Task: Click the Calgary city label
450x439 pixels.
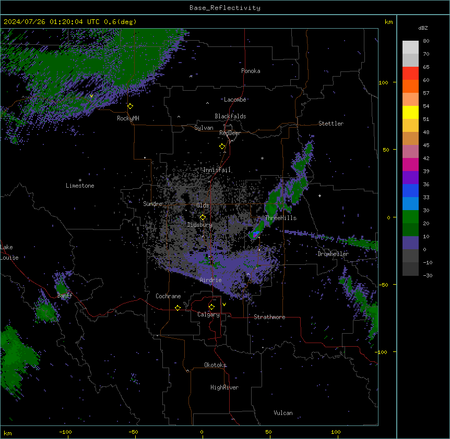Action: pyautogui.click(x=208, y=314)
